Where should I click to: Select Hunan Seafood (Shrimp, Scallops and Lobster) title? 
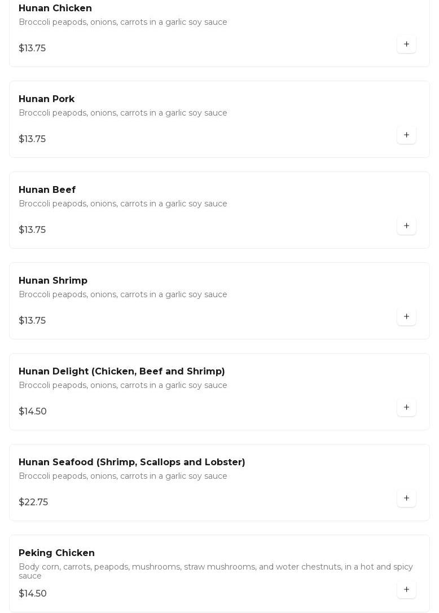132,462
